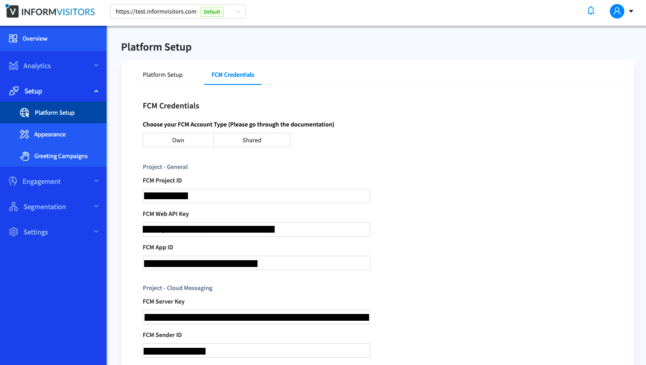646x365 pixels.
Task: Open the site URL dropdown
Action: tap(178, 12)
